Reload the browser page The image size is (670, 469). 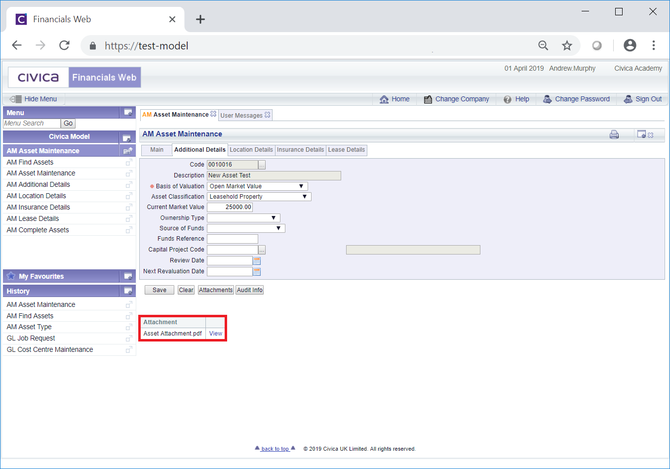(64, 45)
